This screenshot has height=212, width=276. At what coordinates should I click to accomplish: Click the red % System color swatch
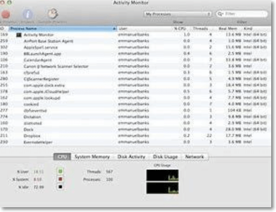[x=60, y=179]
